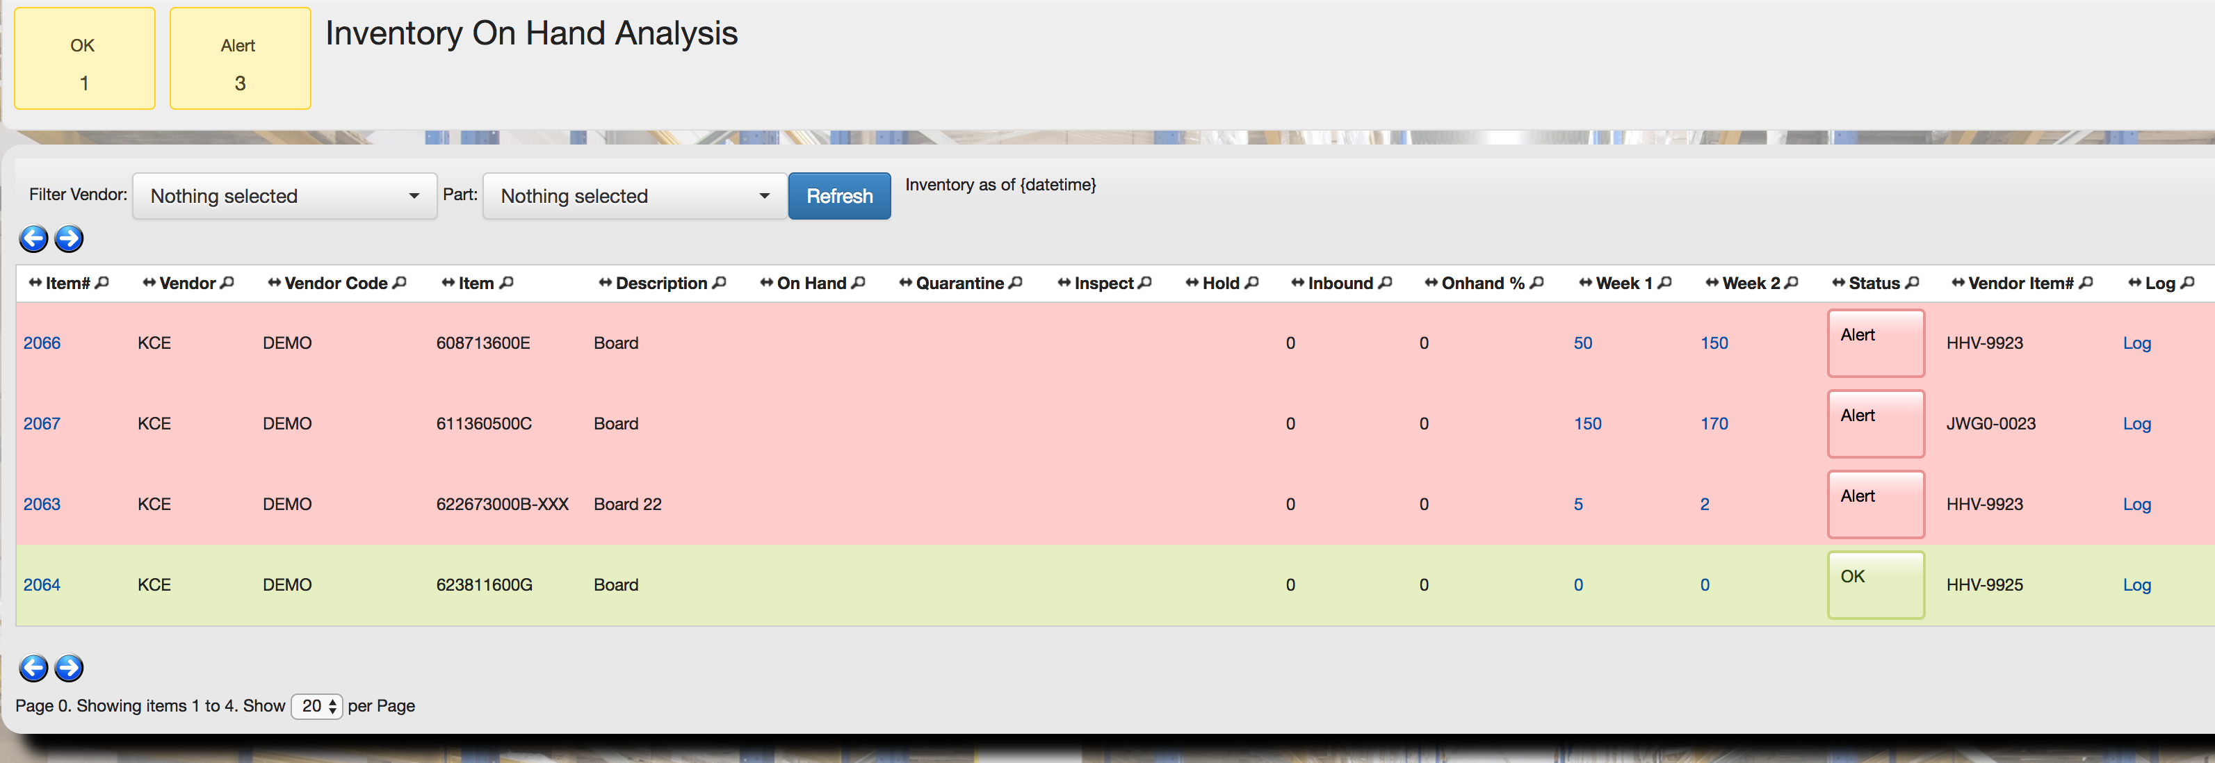Sort by the Onhand % column header
This screenshot has height=763, width=2215.
[x=1483, y=283]
